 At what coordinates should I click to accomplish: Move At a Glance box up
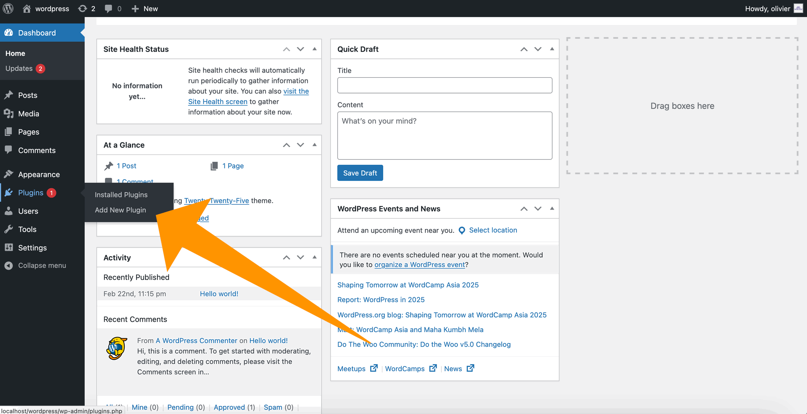286,145
